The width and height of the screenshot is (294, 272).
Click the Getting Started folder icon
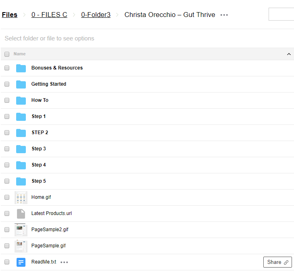(x=21, y=84)
